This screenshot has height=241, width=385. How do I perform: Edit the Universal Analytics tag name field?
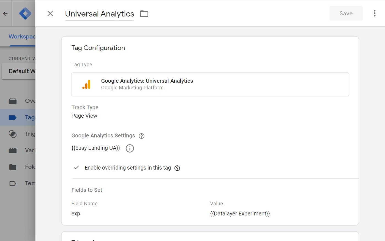tap(100, 14)
